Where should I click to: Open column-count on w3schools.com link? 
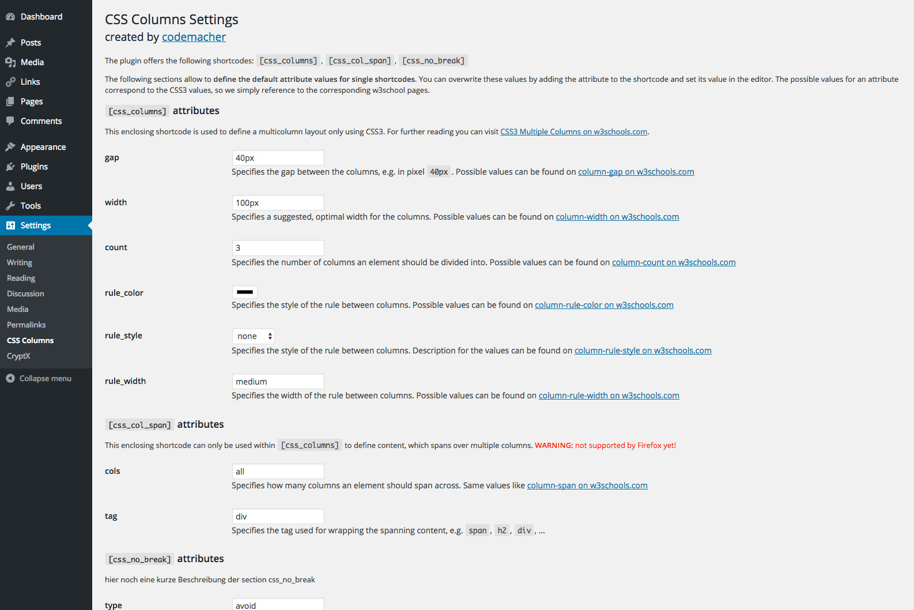(674, 262)
